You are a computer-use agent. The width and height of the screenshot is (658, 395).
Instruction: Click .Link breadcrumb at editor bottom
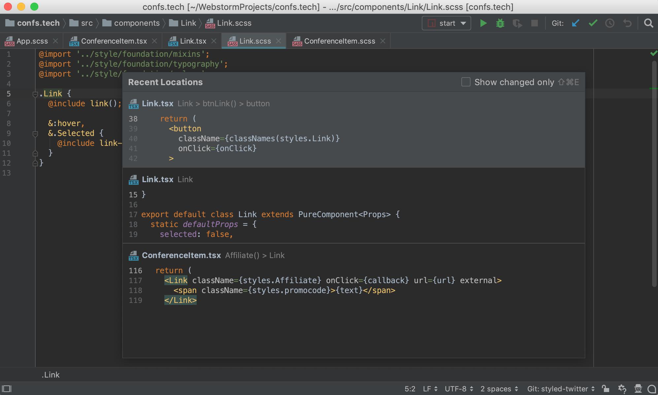click(x=50, y=375)
